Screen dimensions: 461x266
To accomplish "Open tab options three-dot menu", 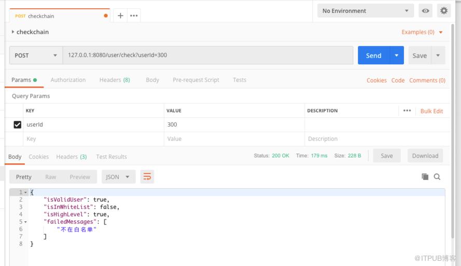I will pos(134,16).
